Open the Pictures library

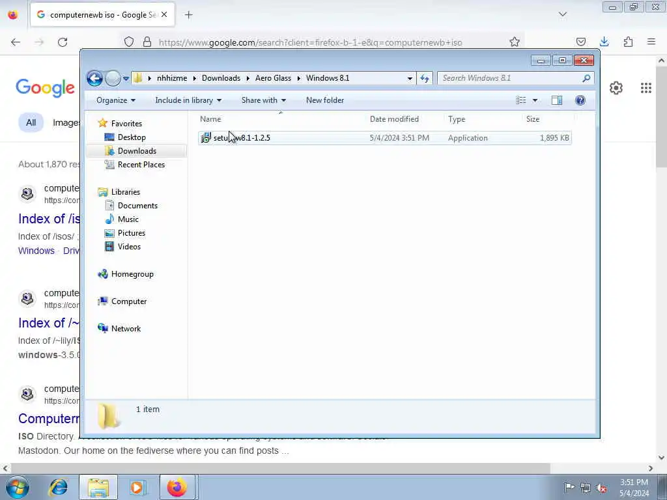132,233
